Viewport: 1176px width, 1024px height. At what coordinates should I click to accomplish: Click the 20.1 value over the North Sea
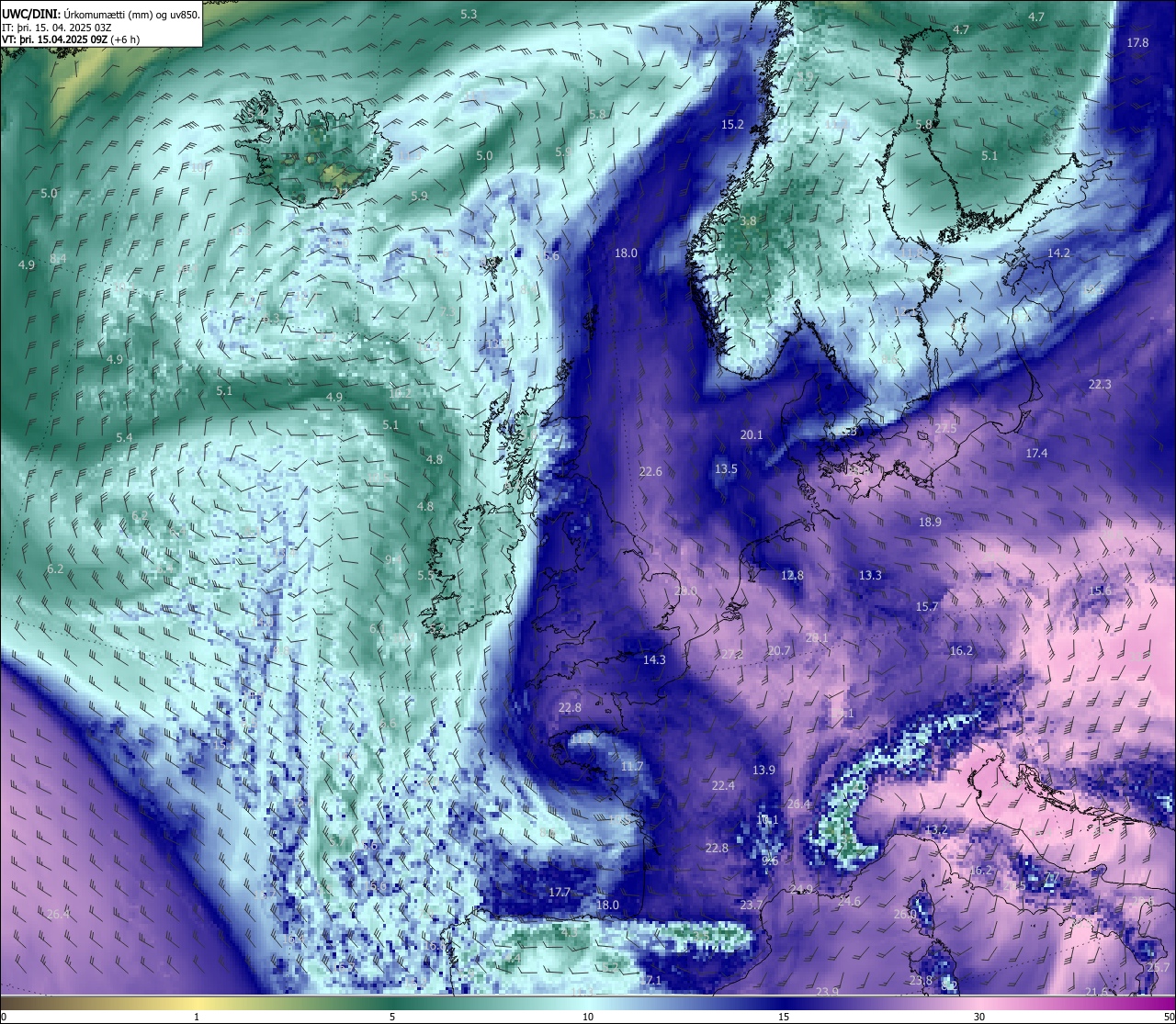tap(752, 435)
